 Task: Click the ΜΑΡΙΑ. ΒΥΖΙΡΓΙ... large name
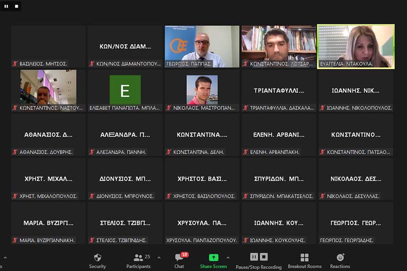[48, 223]
